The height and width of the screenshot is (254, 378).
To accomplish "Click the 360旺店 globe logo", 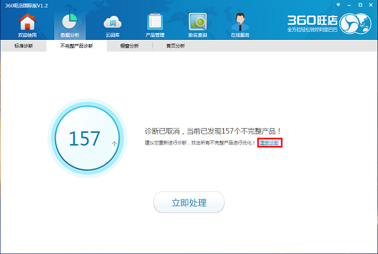I will [x=355, y=23].
